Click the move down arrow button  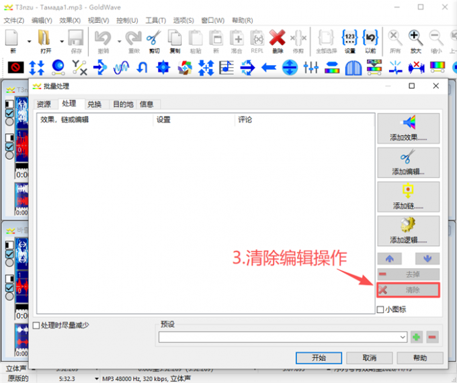click(427, 259)
